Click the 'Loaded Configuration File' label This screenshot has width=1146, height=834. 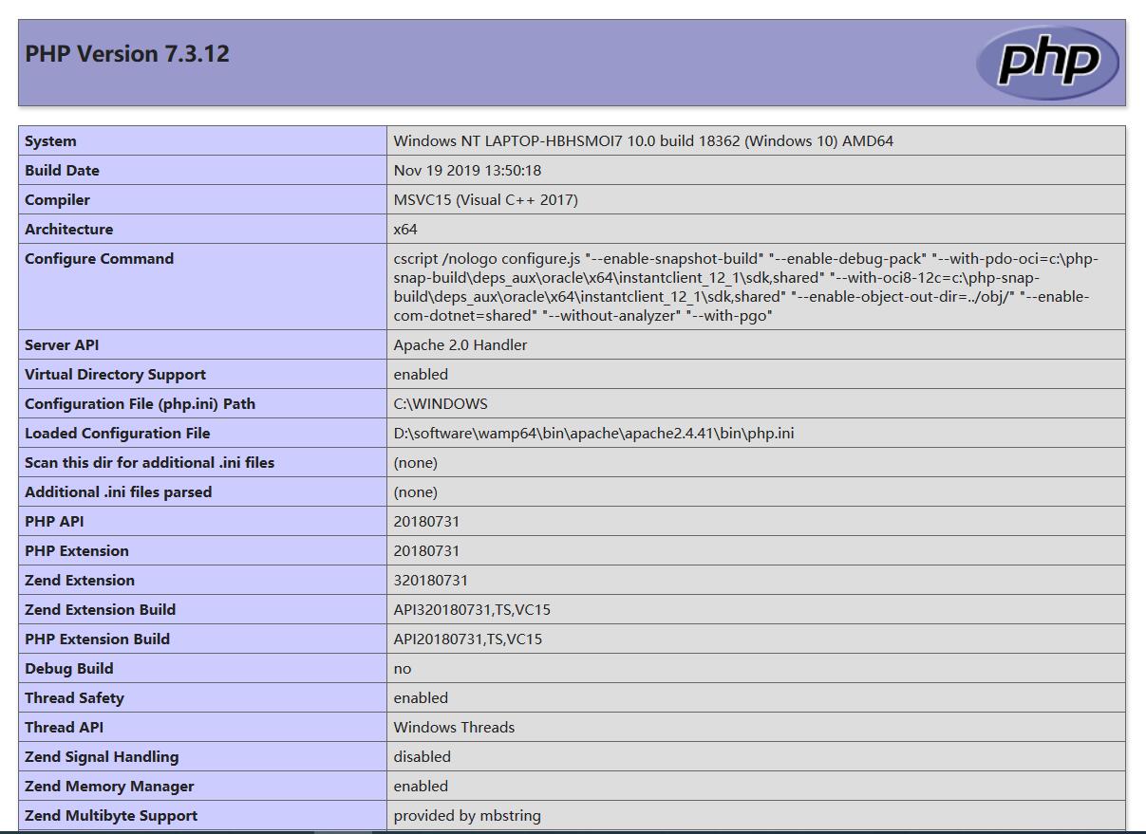[118, 434]
